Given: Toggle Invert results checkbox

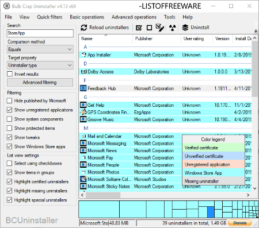Looking at the screenshot, I should coord(10,74).
